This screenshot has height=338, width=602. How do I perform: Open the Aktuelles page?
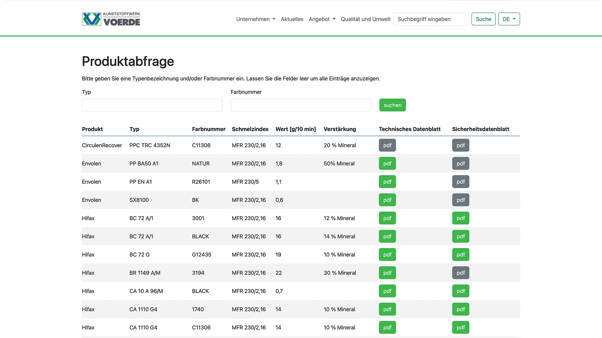pos(292,19)
